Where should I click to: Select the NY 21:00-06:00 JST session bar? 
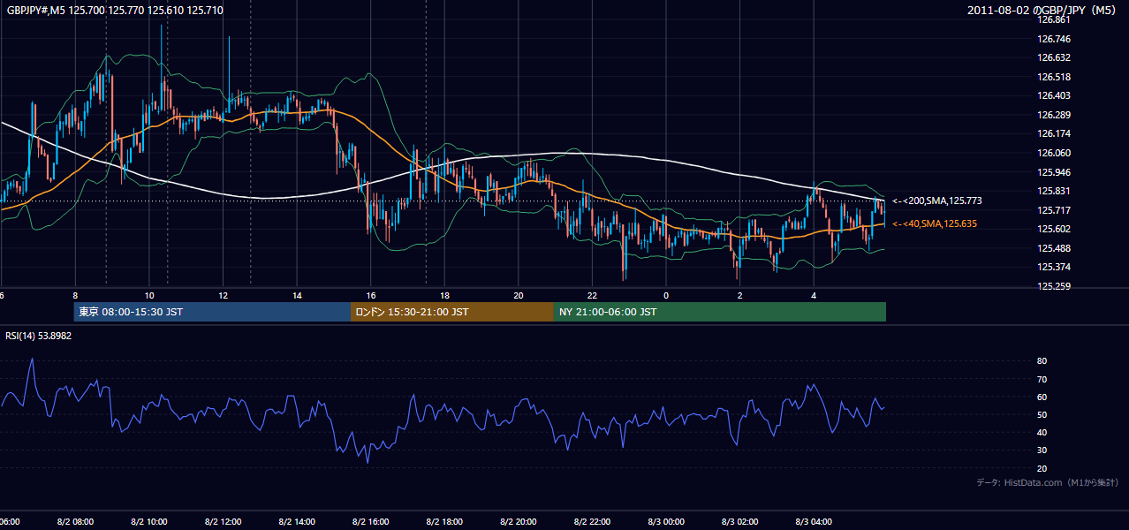click(720, 312)
